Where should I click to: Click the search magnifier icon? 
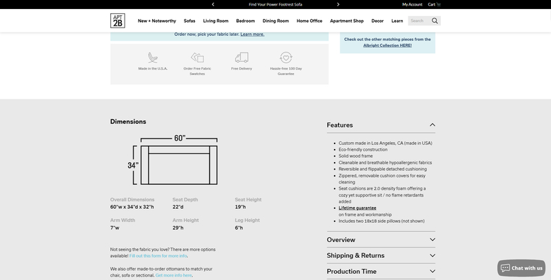click(x=435, y=21)
